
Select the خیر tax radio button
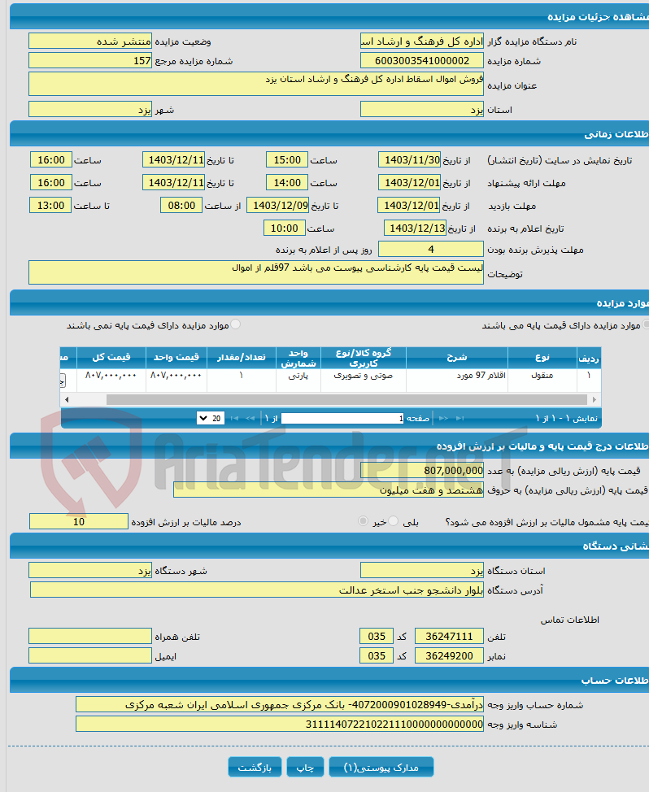pos(363,520)
